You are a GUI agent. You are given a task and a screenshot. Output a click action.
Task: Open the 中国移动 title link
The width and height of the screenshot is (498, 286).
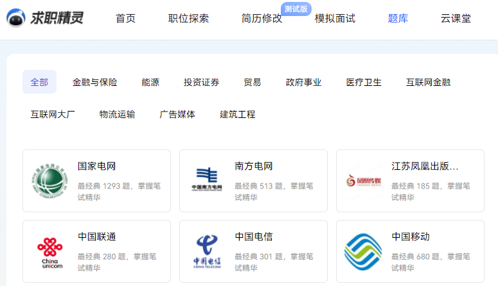[411, 237]
